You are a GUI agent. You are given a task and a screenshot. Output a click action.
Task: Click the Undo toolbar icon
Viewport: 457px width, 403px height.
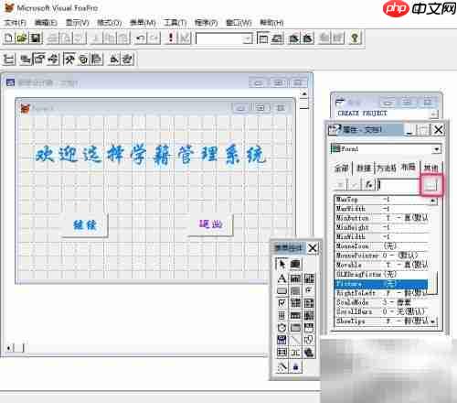(x=141, y=38)
